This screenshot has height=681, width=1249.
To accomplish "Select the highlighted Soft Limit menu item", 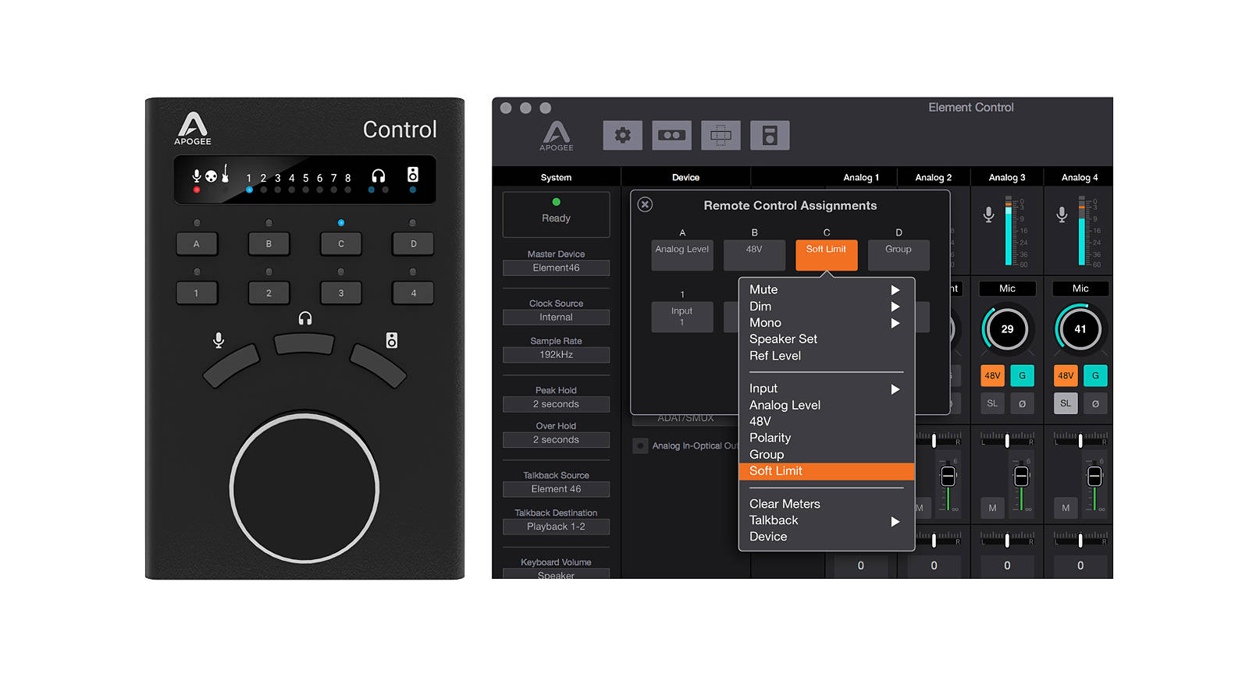I will pyautogui.click(x=826, y=471).
